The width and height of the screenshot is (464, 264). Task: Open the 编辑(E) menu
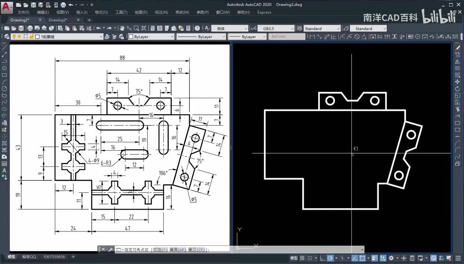point(43,12)
